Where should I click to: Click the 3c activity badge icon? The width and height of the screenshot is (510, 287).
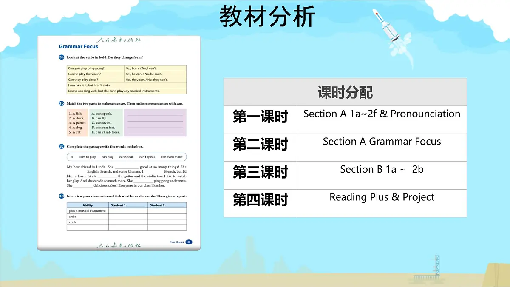tap(61, 145)
